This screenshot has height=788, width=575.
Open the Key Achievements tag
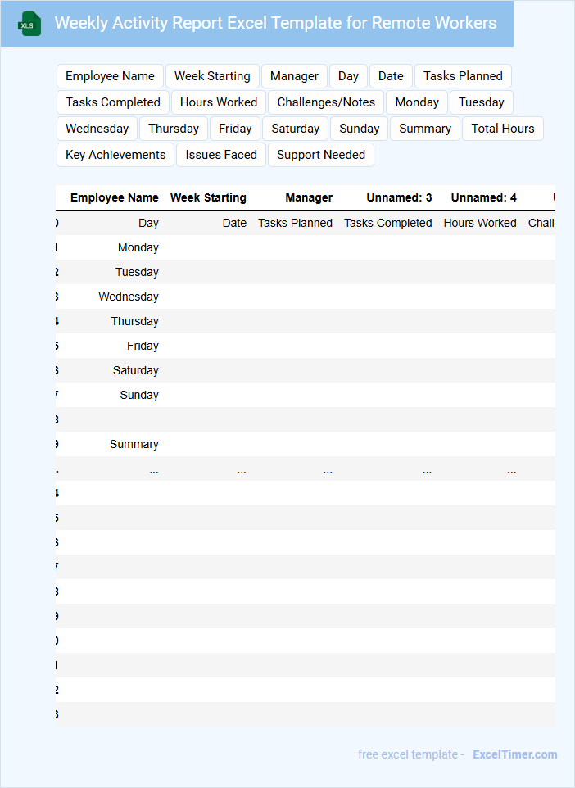tap(115, 155)
